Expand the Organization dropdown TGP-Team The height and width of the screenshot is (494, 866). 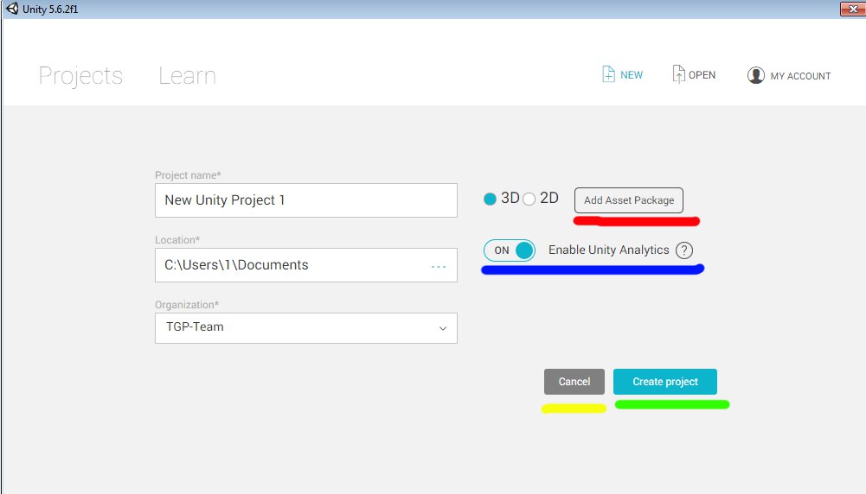coord(306,328)
